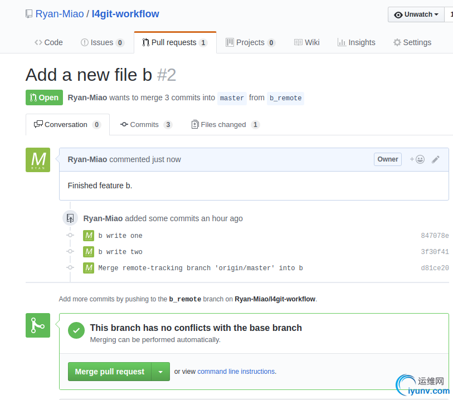Click the large Ryan-Miao avatar
This screenshot has height=400, width=453.
click(38, 160)
